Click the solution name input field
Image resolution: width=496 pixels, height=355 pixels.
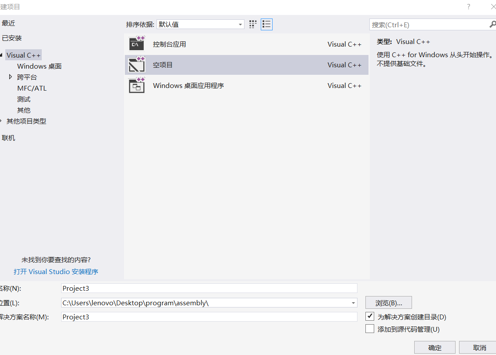(x=209, y=317)
